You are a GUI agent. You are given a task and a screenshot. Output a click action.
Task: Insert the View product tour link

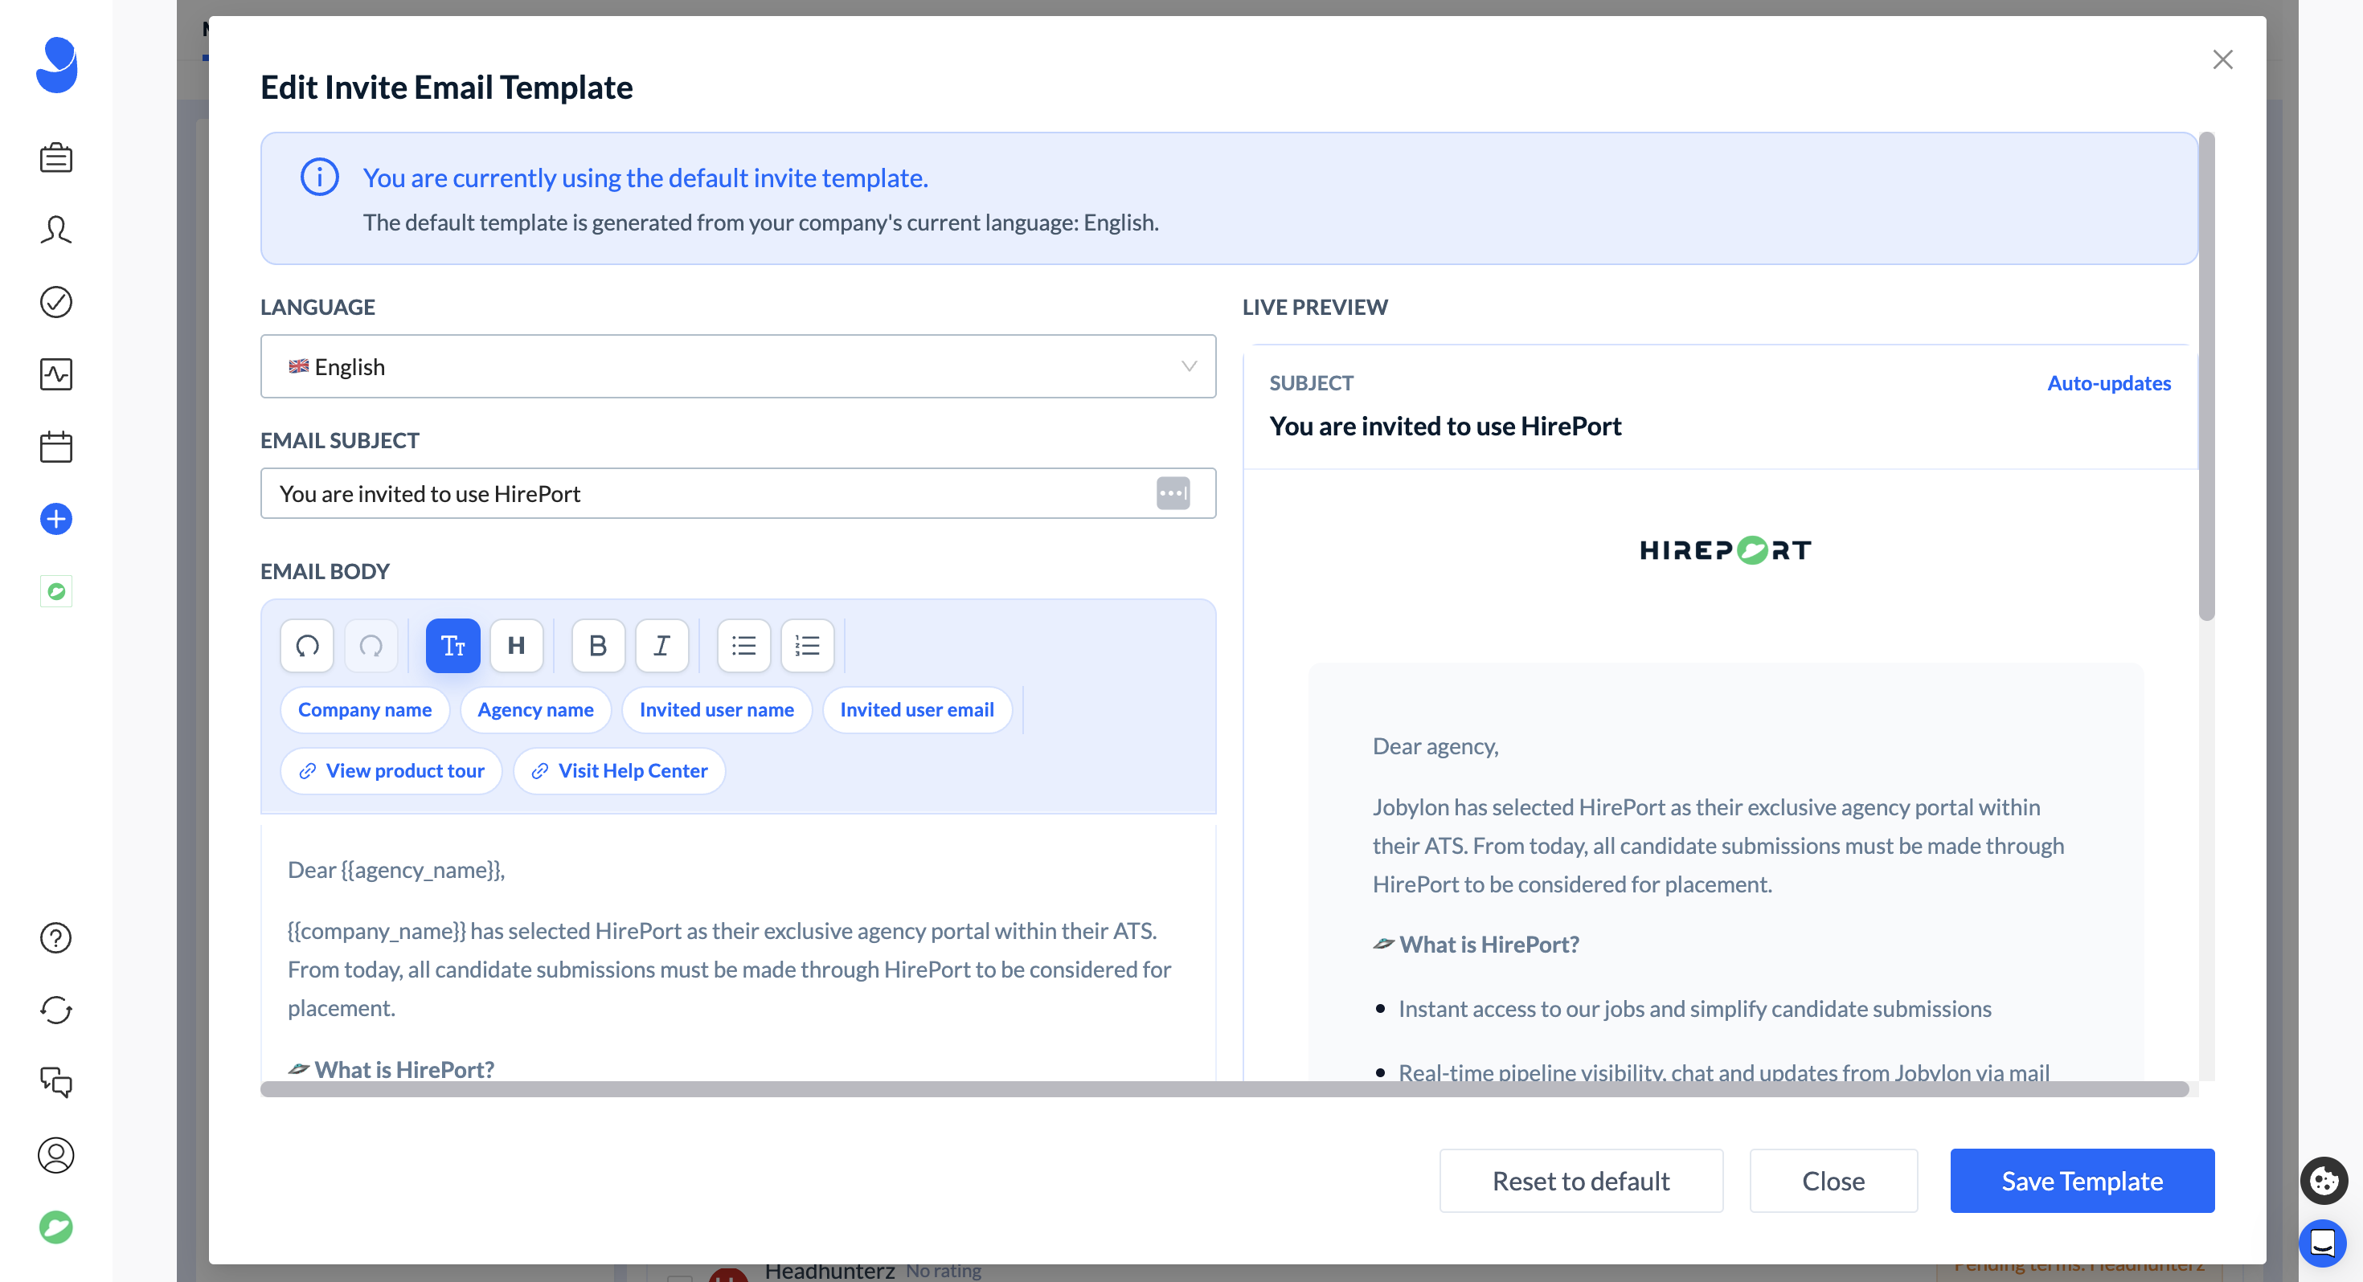pos(391,771)
